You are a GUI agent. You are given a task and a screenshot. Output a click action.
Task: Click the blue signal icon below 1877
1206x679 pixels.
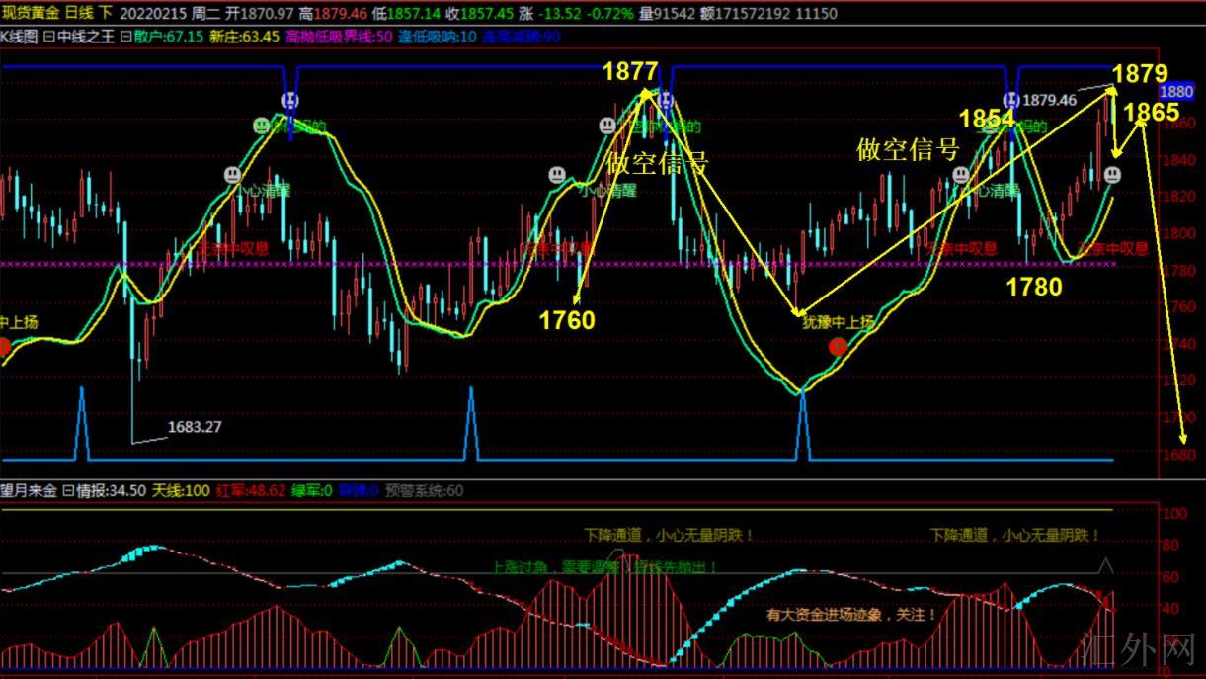pos(666,101)
